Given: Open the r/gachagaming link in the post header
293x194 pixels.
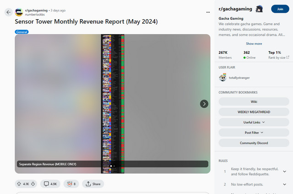Looking at the screenshot, I should (x=36, y=10).
